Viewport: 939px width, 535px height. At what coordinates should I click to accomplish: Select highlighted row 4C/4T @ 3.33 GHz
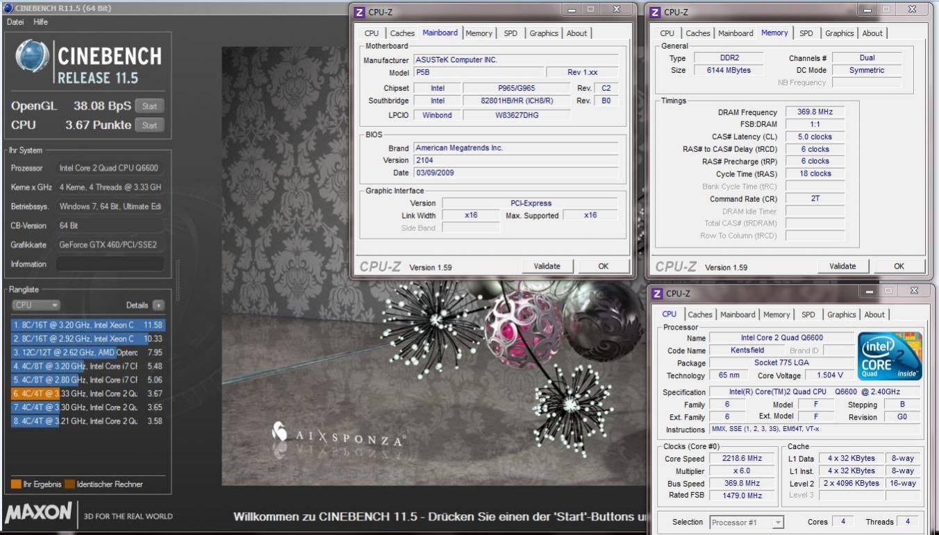[88, 393]
